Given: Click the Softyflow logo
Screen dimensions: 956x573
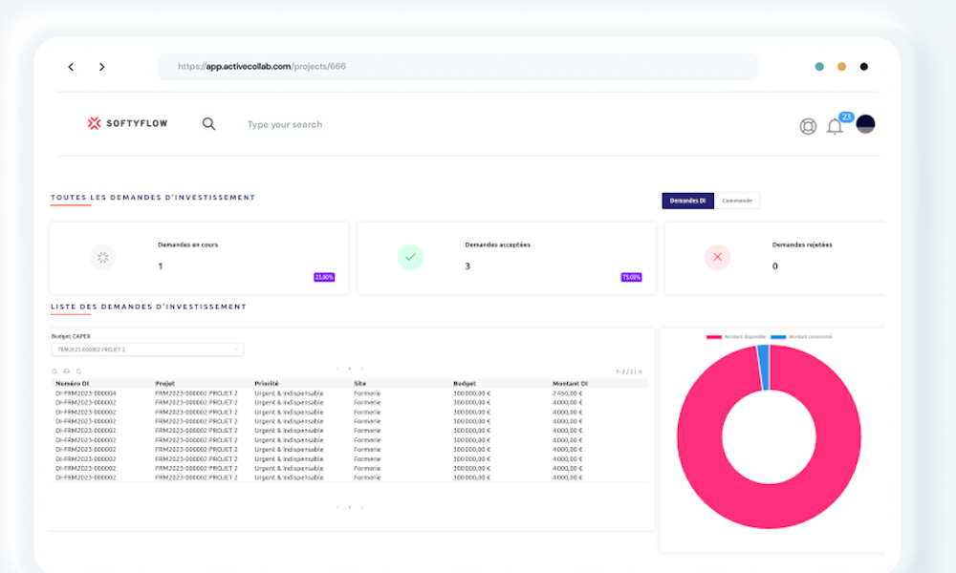Looking at the screenshot, I should (x=127, y=123).
